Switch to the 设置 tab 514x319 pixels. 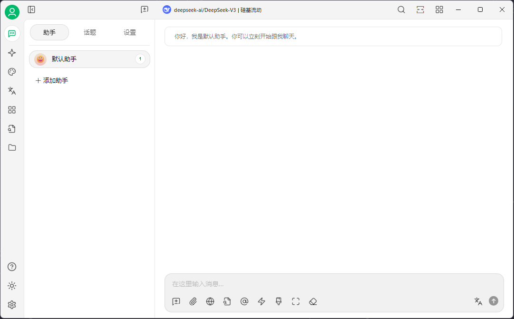pos(130,32)
